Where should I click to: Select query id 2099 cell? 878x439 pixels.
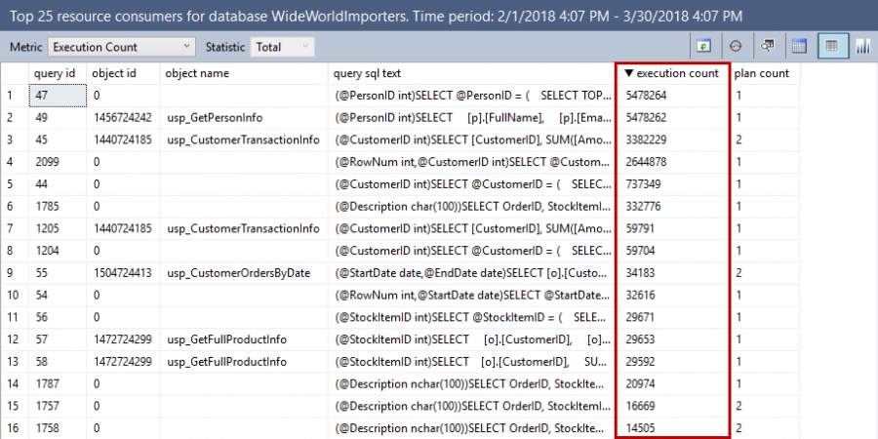(x=47, y=162)
